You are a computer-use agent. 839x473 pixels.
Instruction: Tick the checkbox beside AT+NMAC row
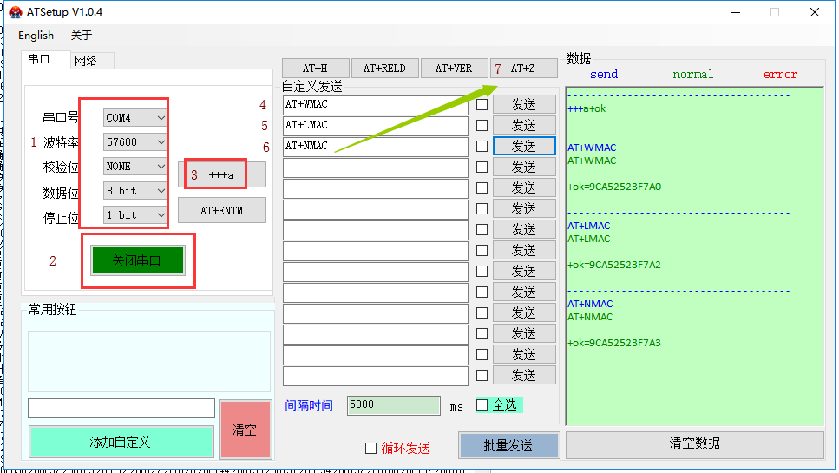[482, 146]
